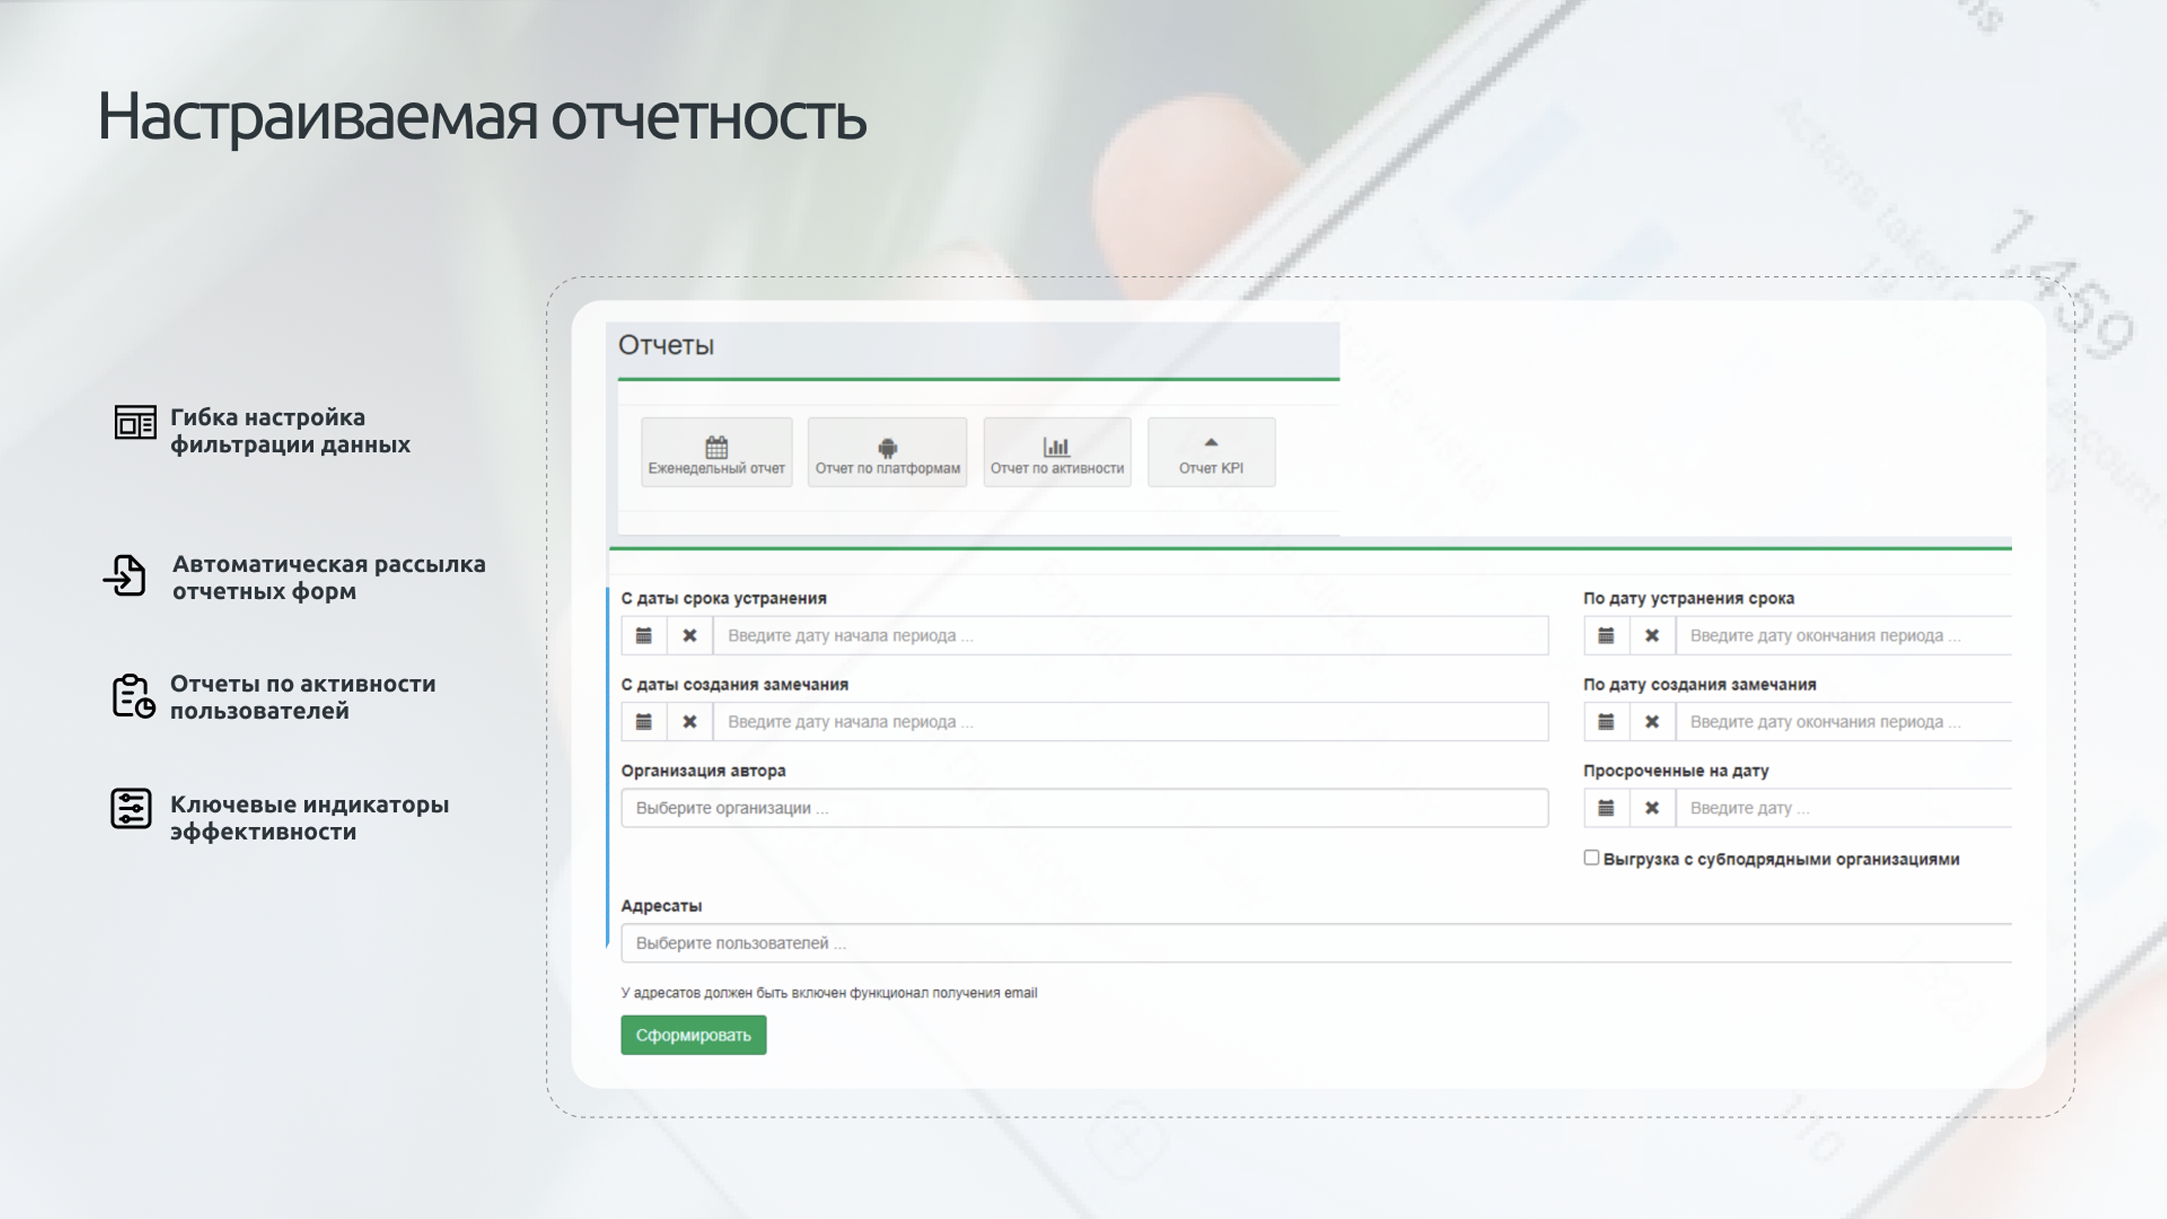Clear the С даты срока устранения date
This screenshot has height=1219, width=2167.
tap(690, 635)
